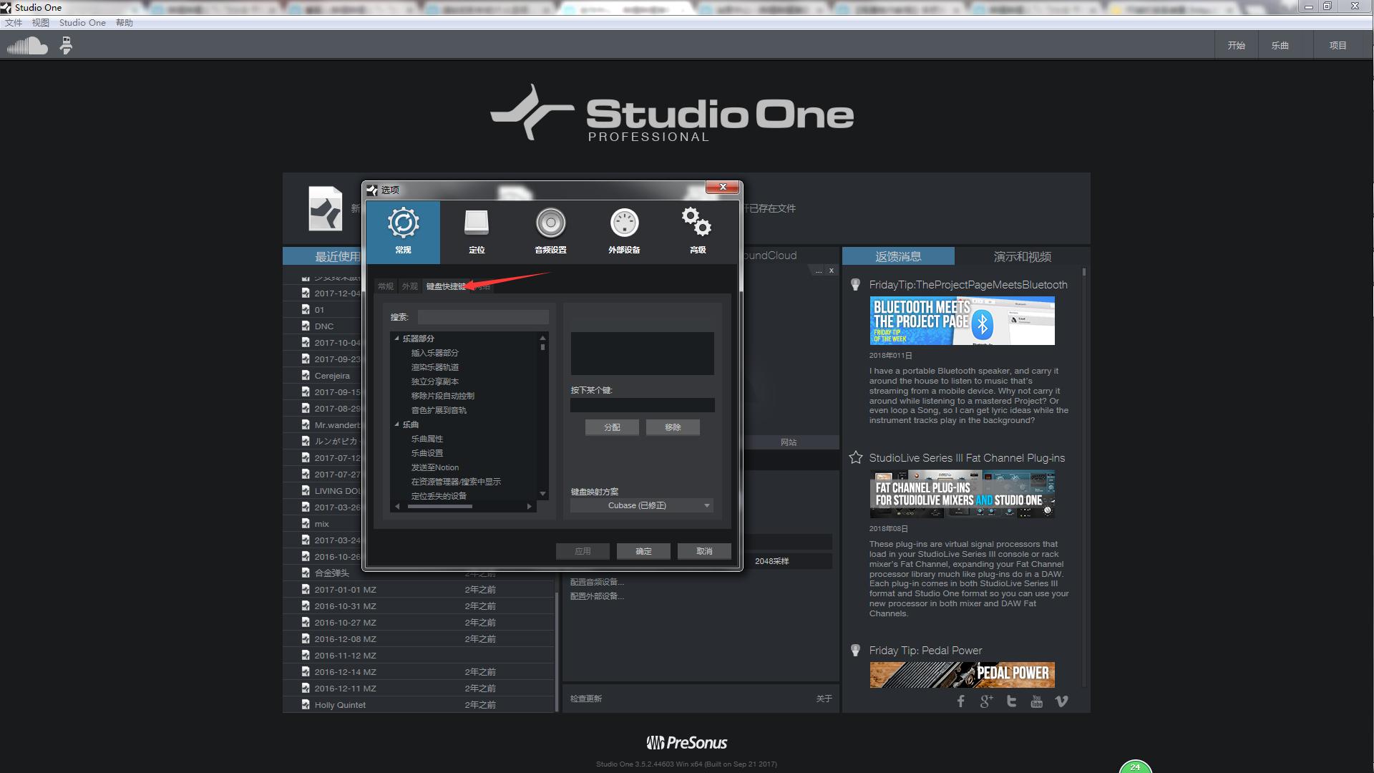The image size is (1374, 773).
Task: Open the Bluetooth Meets the Project Page thumbnail
Action: [962, 321]
